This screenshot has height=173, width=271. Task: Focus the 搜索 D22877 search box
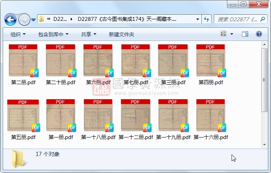point(238,19)
